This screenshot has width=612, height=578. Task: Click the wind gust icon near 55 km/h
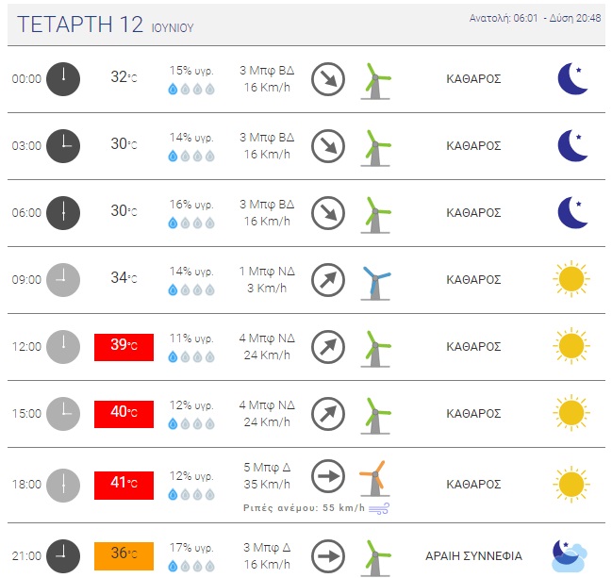[x=379, y=508]
